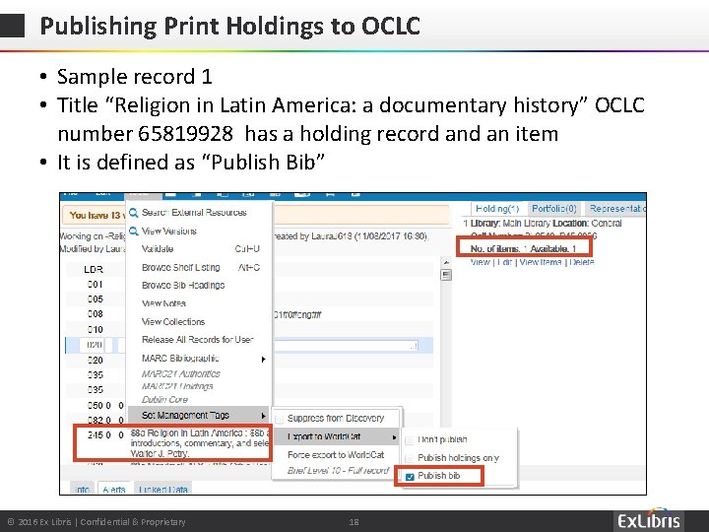The image size is (709, 532).
Task: Select Browse Bib Headings menu entry
Action: tap(183, 286)
